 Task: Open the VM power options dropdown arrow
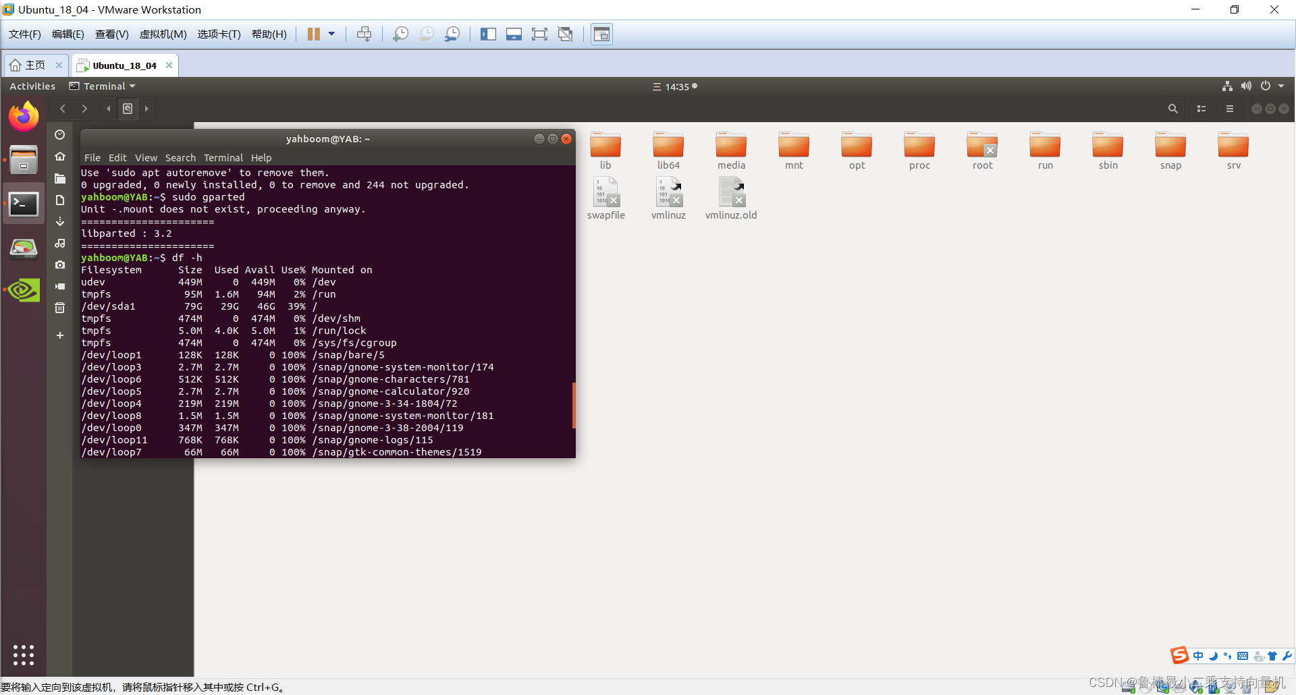click(x=331, y=34)
